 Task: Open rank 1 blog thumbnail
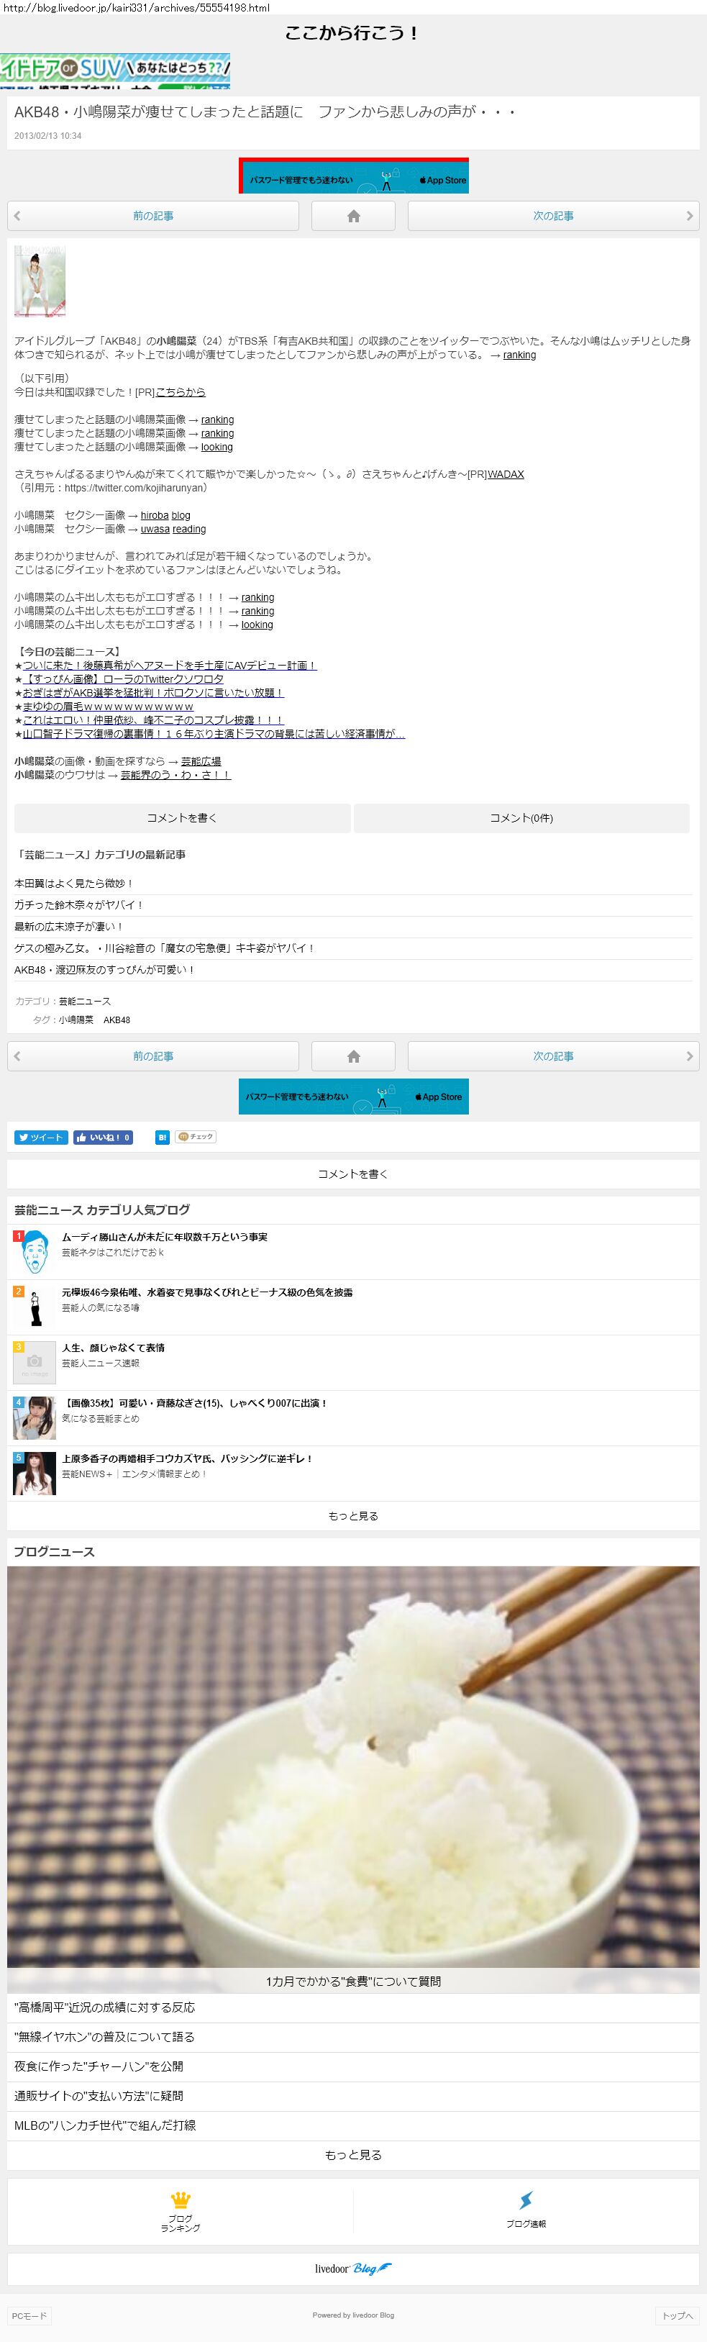point(35,1252)
